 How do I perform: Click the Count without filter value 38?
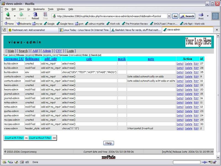pos(54,138)
